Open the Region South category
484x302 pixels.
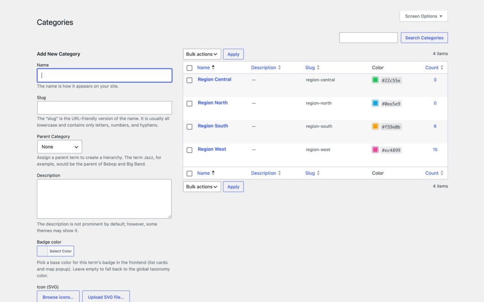pyautogui.click(x=213, y=126)
